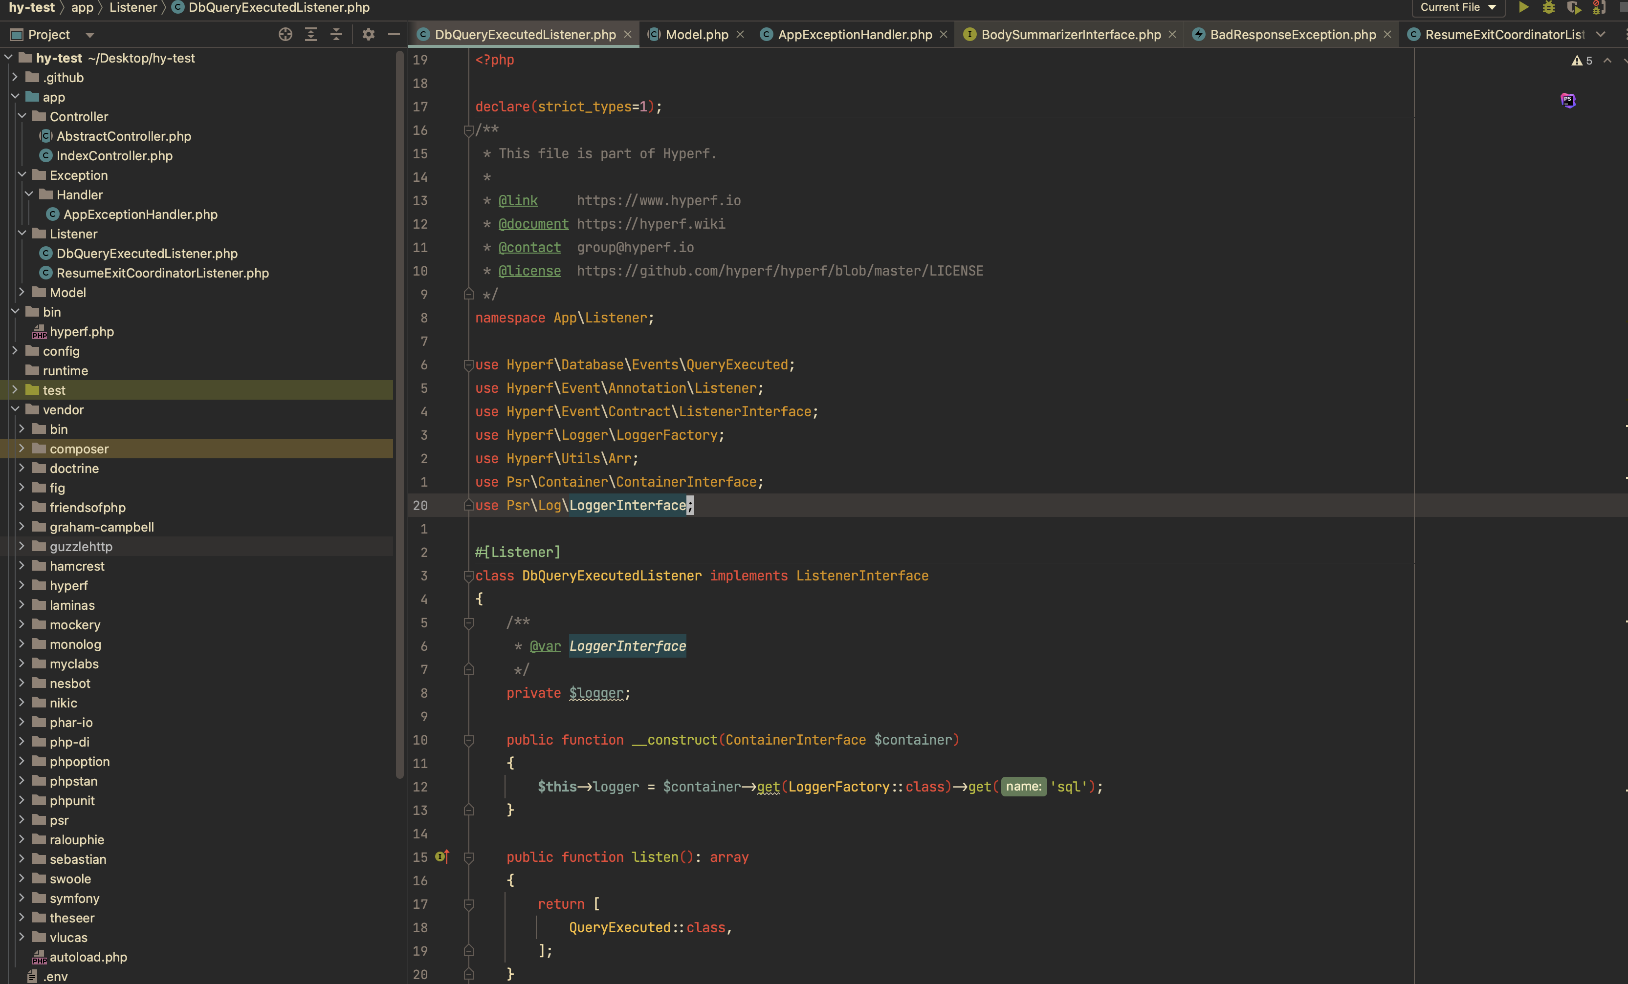This screenshot has width=1628, height=984.
Task: Fold the use imports block
Action: point(468,364)
